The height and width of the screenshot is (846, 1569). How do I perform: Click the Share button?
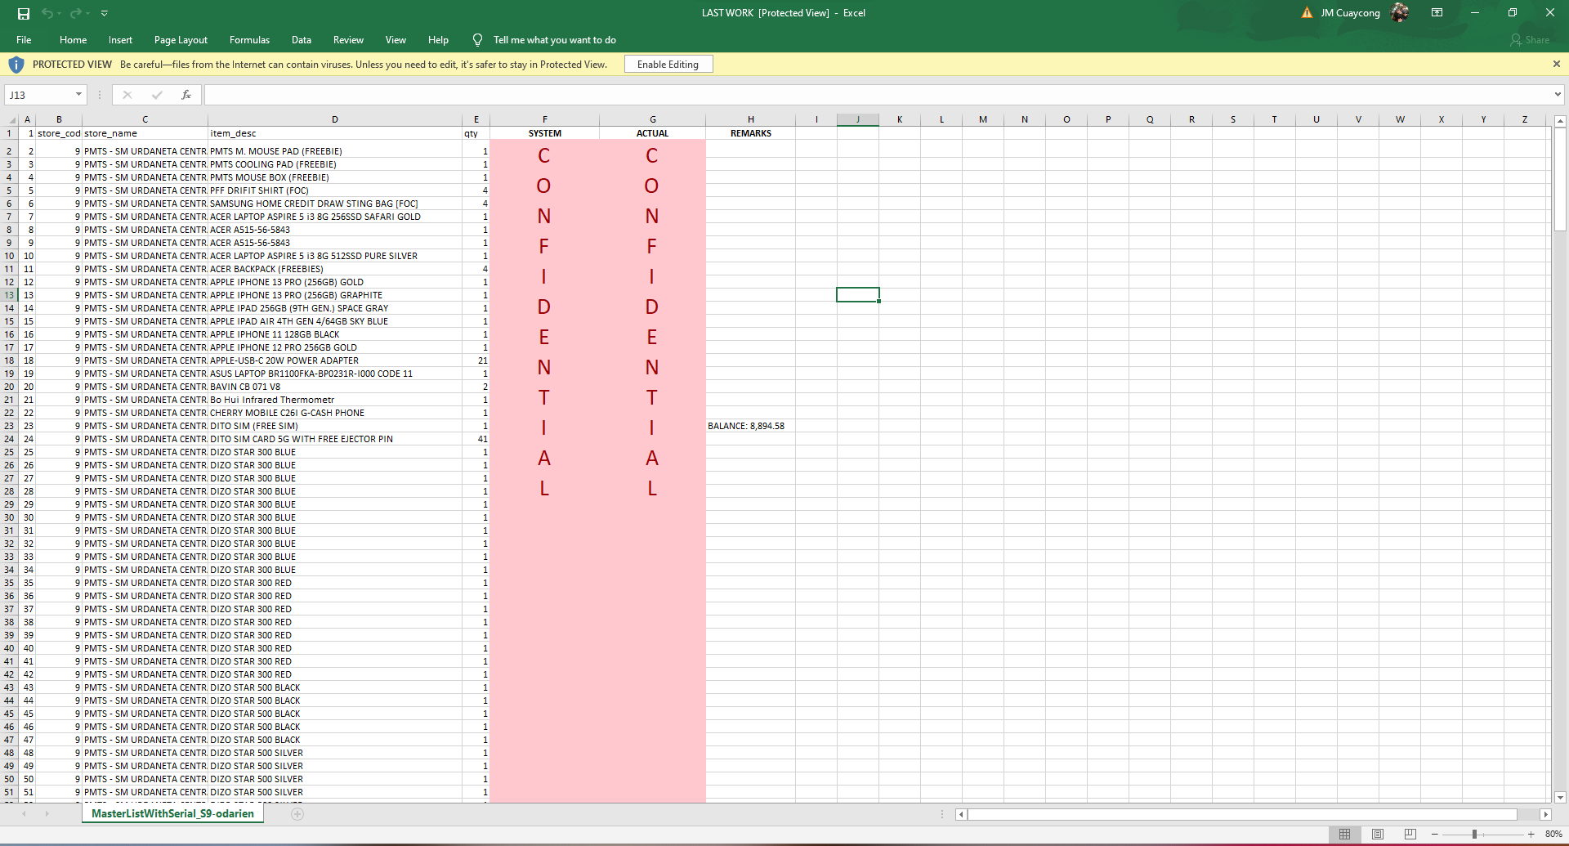tap(1530, 40)
